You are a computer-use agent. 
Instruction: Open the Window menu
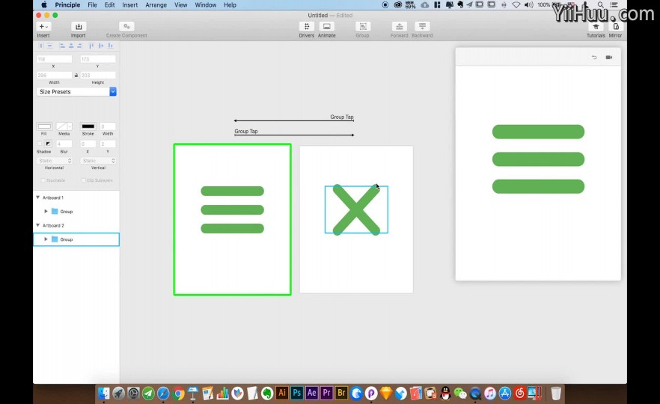[205, 5]
